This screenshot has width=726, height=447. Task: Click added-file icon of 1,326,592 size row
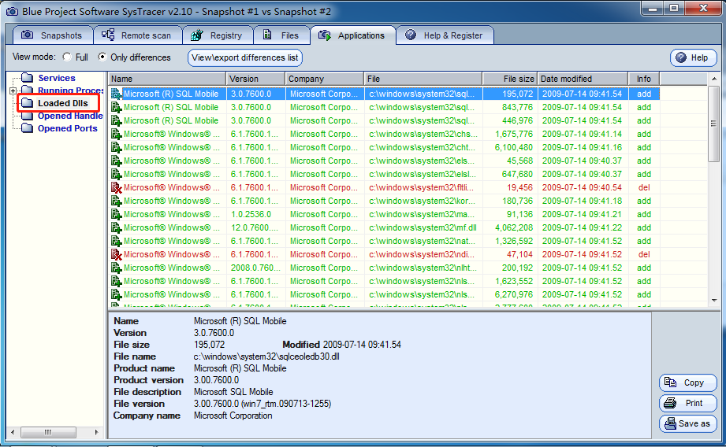coord(116,242)
